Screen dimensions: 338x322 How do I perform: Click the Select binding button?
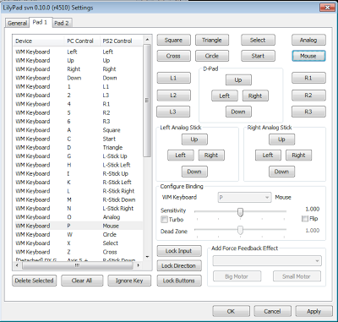point(258,40)
